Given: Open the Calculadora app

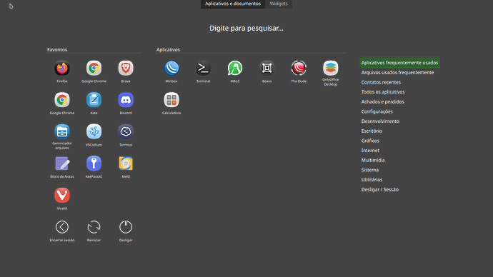Looking at the screenshot, I should coord(171,100).
